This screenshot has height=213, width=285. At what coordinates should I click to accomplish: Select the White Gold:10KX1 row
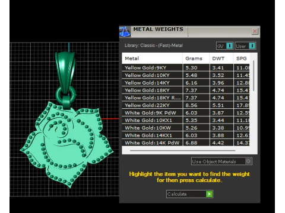point(186,120)
